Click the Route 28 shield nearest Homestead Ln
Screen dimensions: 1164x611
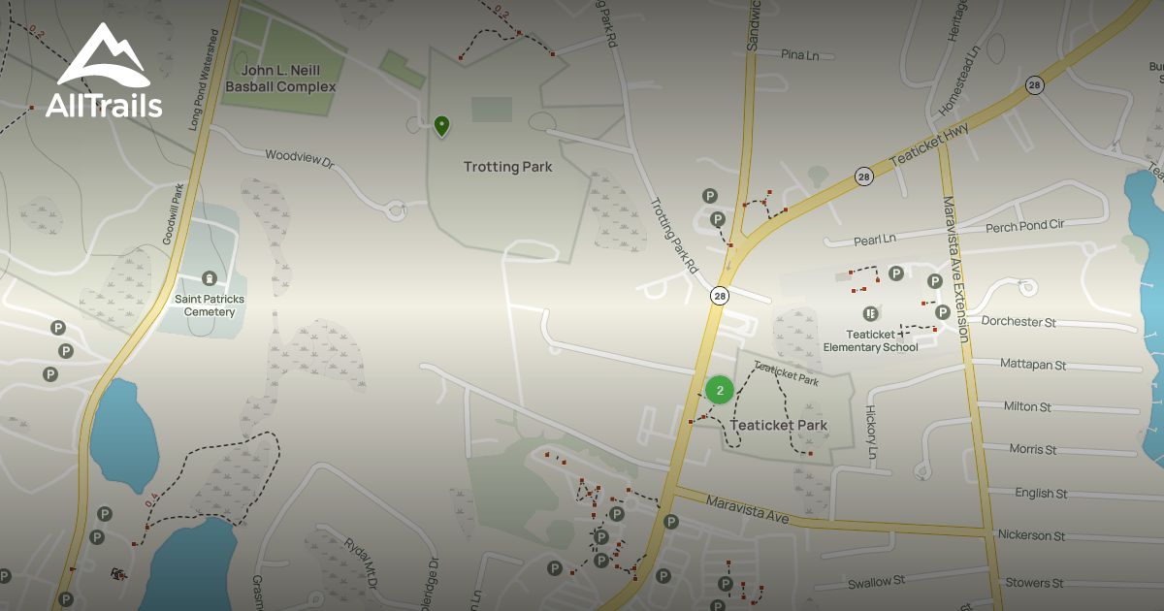tap(1036, 85)
